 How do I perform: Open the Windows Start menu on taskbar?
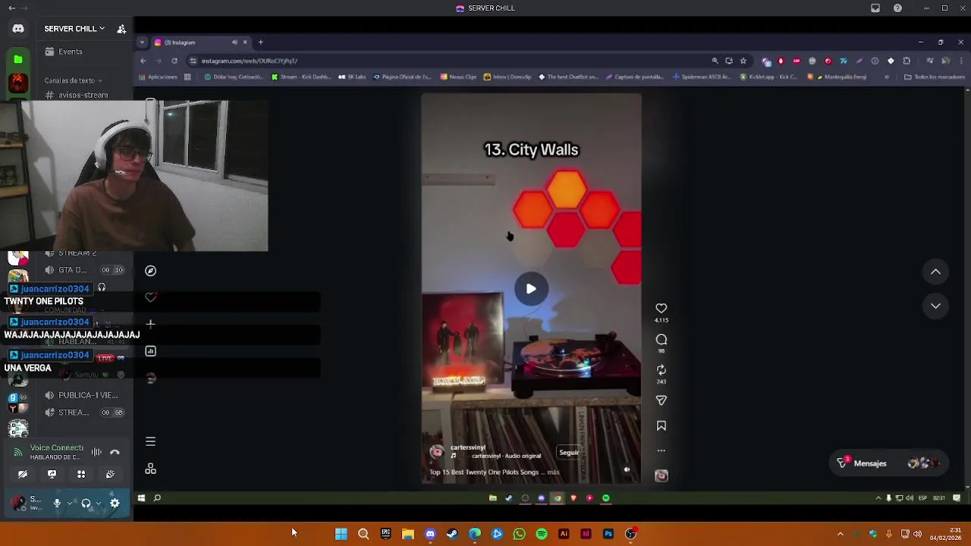pos(341,534)
